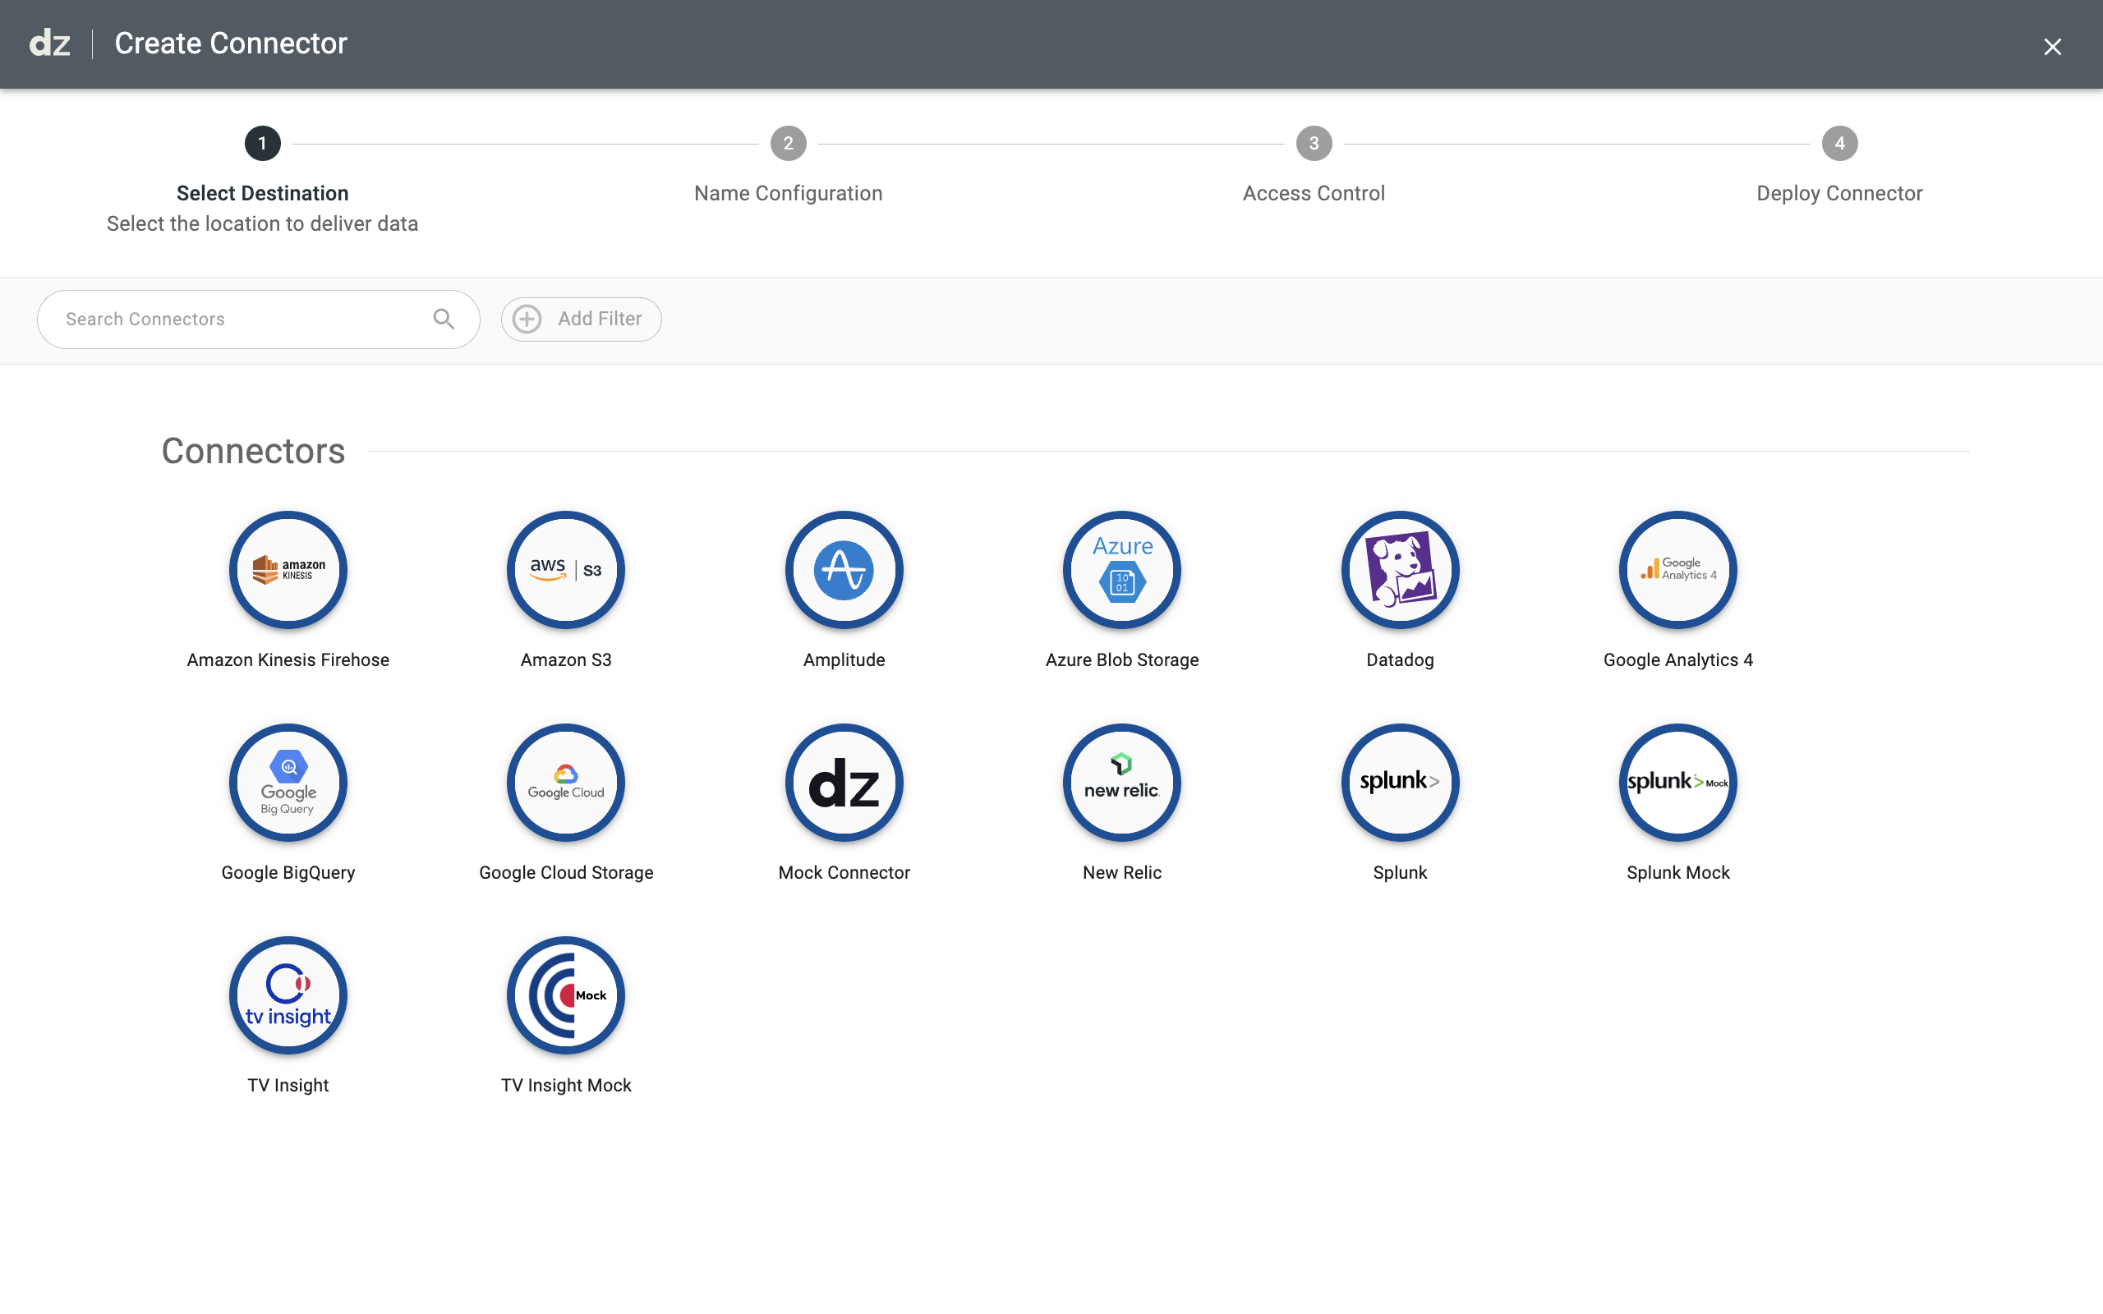2103x1314 pixels.
Task: Select the New Relic connector icon
Action: (x=1122, y=783)
